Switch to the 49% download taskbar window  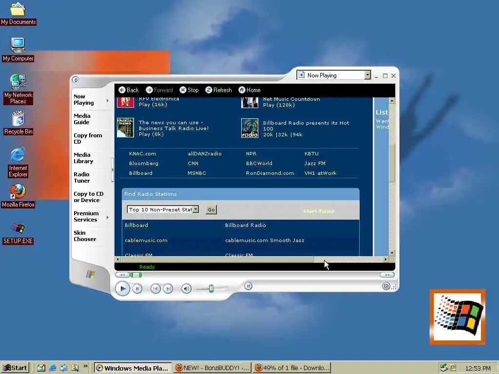[292, 368]
